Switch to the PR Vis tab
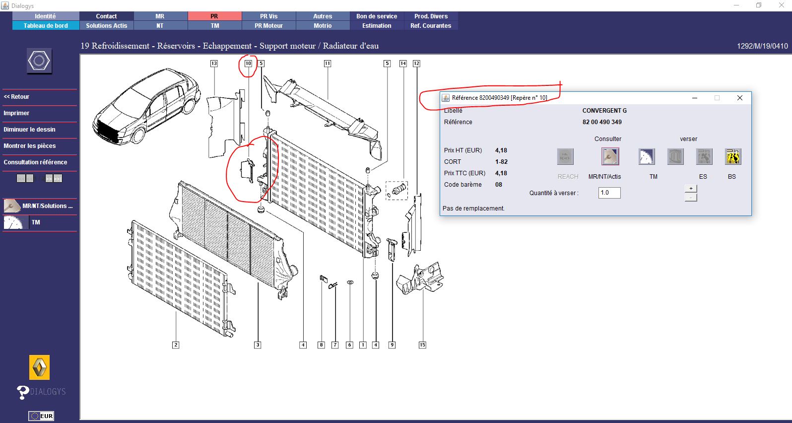Image resolution: width=792 pixels, height=423 pixels. 268,16
